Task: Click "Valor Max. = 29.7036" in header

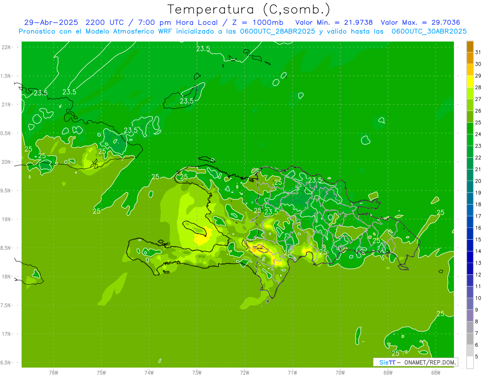Action: [x=421, y=22]
